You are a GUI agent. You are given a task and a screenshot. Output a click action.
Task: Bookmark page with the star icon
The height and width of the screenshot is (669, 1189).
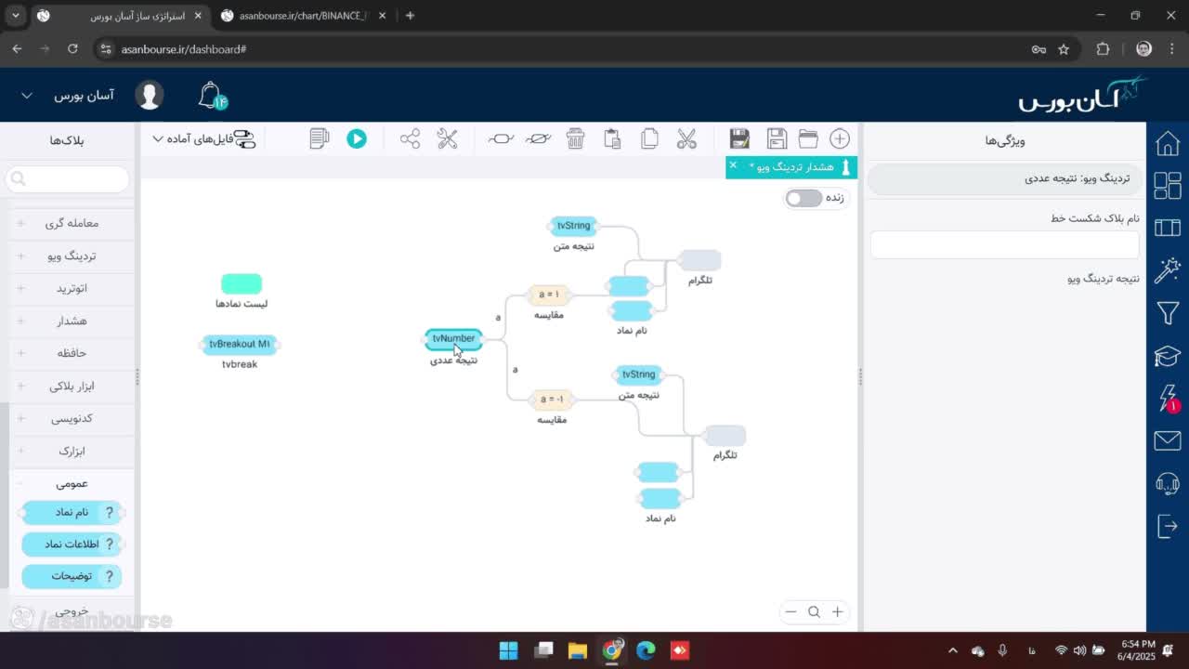[1064, 49]
